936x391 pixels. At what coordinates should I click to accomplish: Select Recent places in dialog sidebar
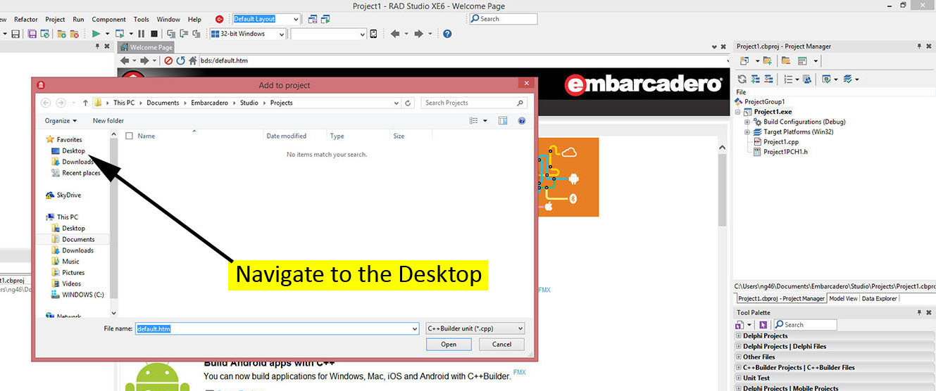(76, 173)
